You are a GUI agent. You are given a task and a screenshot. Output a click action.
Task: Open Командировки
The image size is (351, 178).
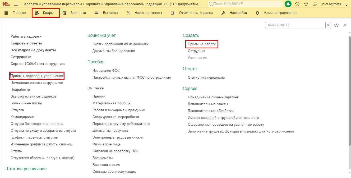22,117
